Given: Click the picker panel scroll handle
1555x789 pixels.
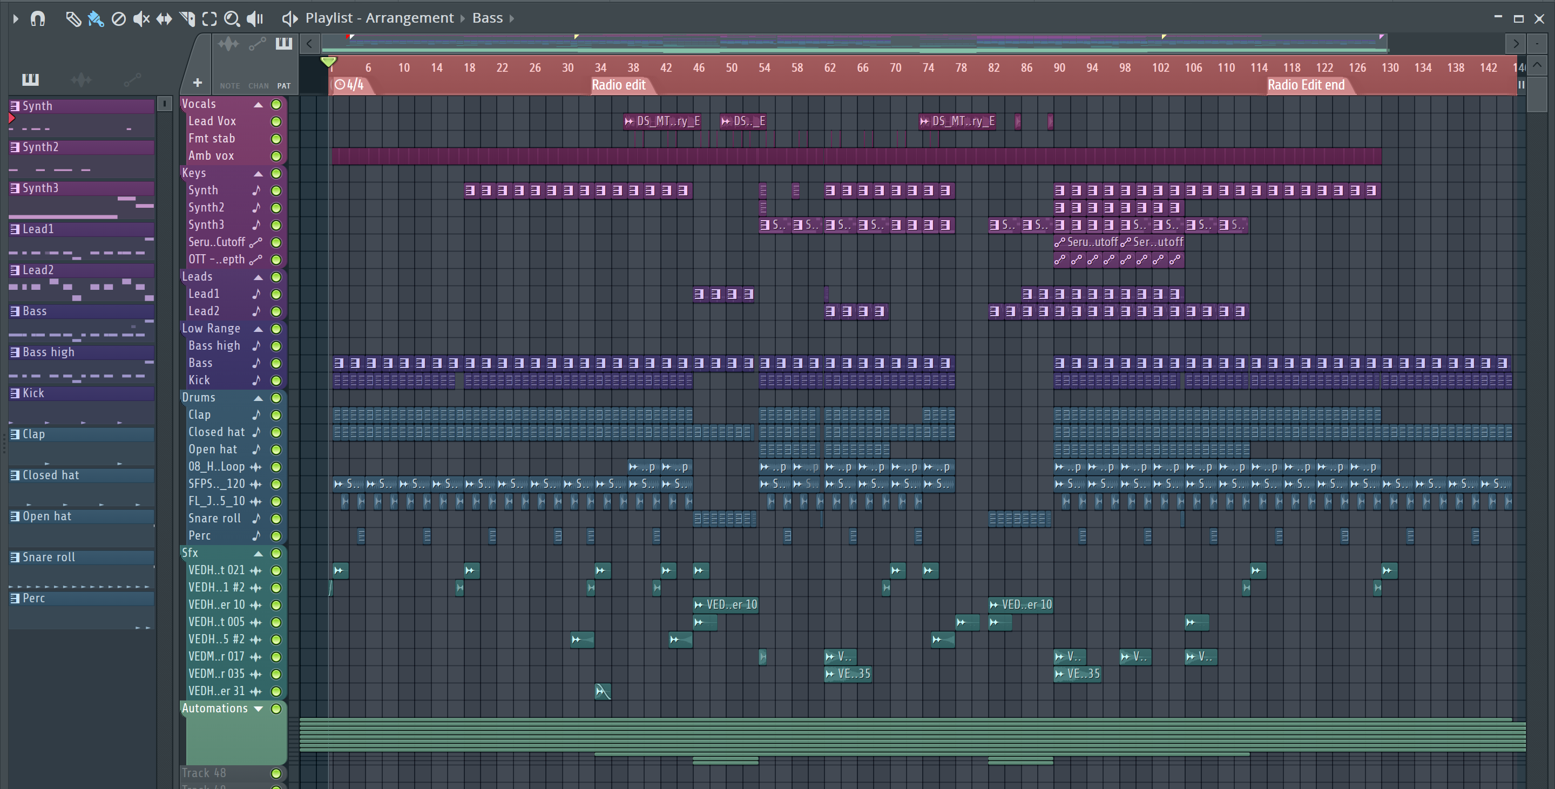Looking at the screenshot, I should pos(164,104).
